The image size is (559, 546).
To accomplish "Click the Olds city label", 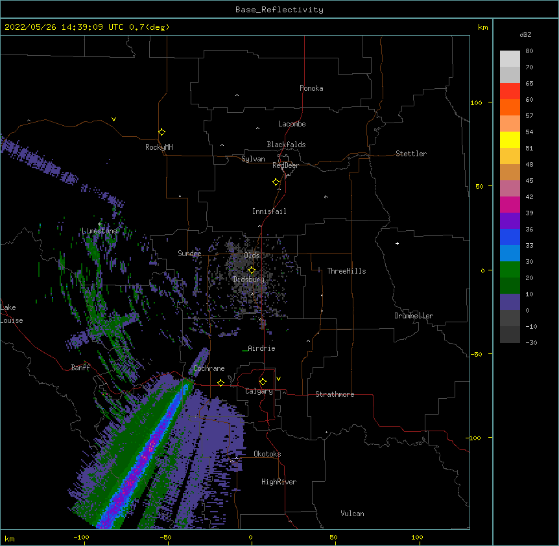I will click(252, 255).
